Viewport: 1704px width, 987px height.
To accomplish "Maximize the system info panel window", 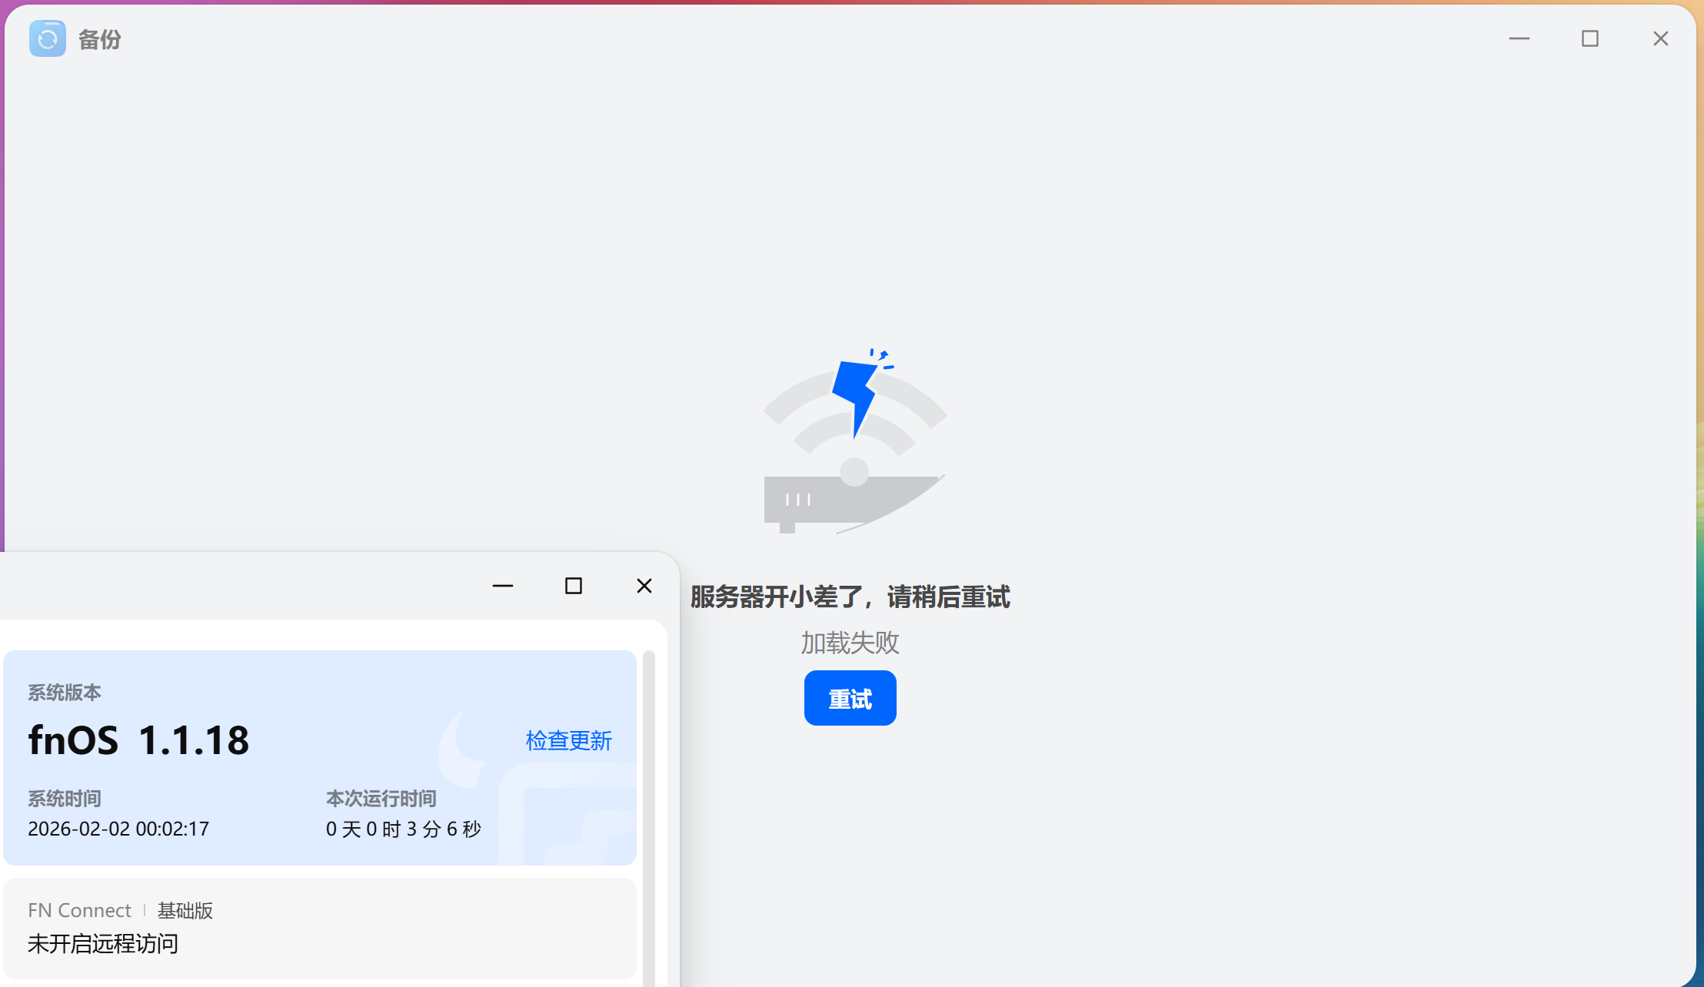I will pos(573,586).
